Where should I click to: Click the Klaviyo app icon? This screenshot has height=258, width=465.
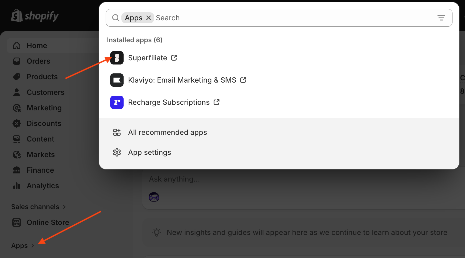click(x=117, y=80)
